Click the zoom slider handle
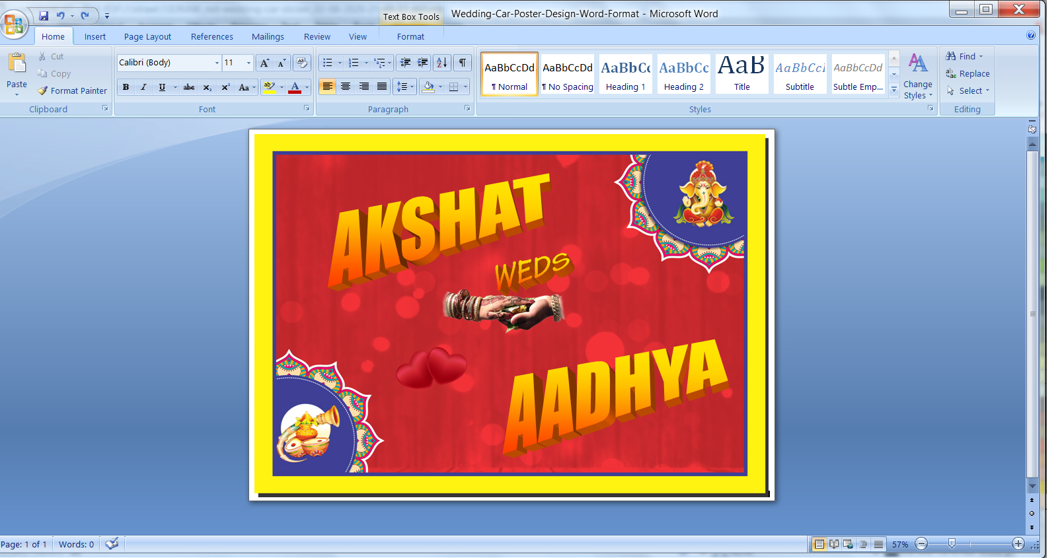Screen dimensions: 1058x558 click(952, 543)
